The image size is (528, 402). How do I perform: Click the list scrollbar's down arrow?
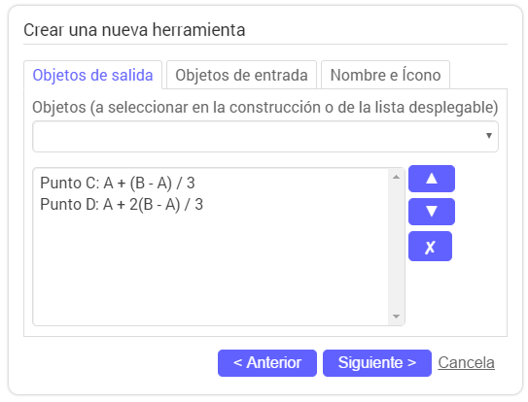click(x=397, y=317)
